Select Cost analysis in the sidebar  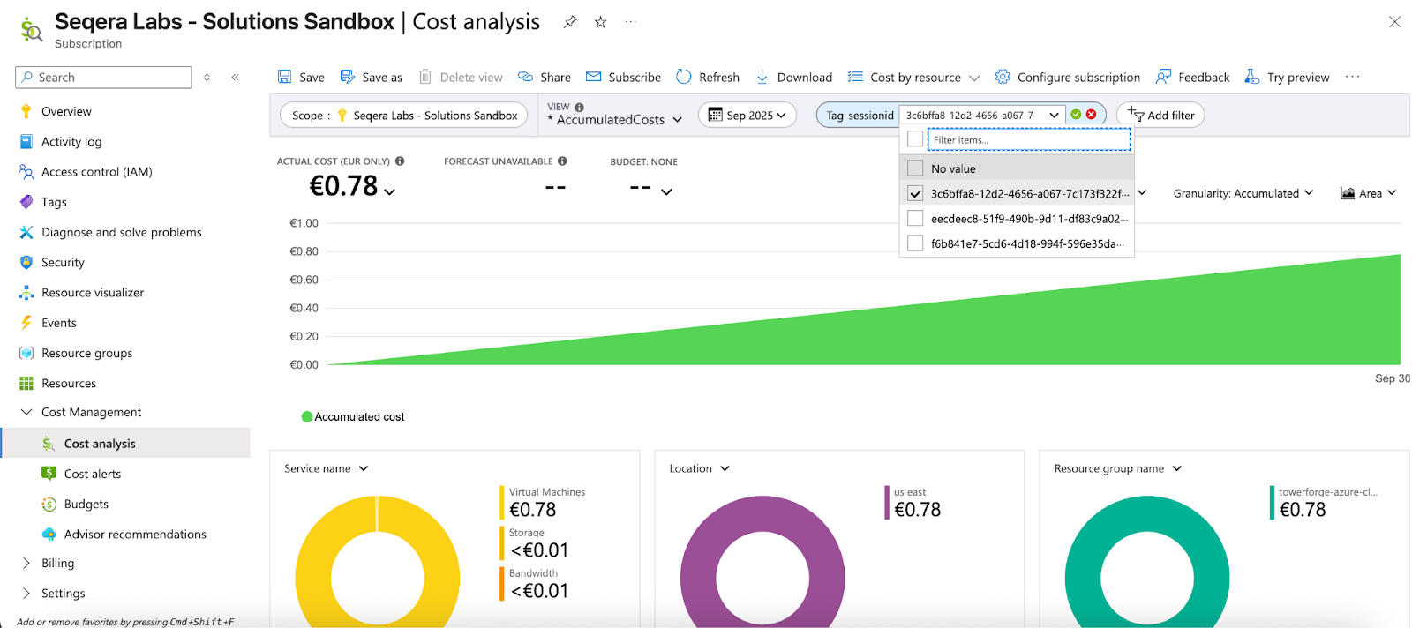[124, 443]
